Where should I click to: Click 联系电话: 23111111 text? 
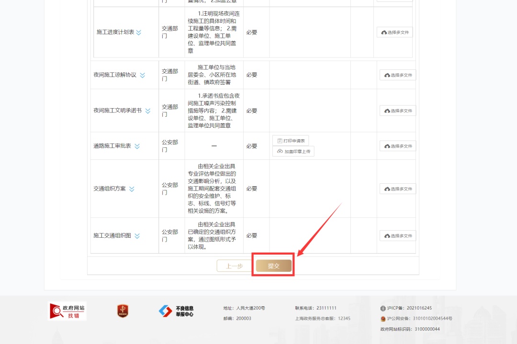pos(315,308)
